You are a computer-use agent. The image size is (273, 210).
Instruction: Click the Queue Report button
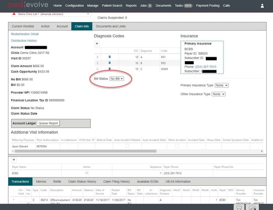coord(48,123)
